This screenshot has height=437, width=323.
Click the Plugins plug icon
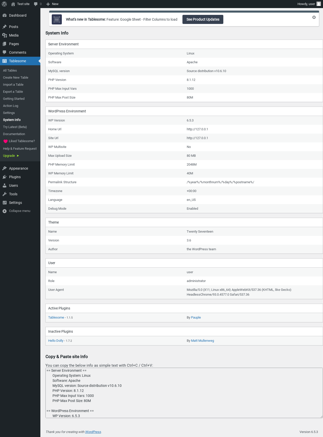[5, 177]
